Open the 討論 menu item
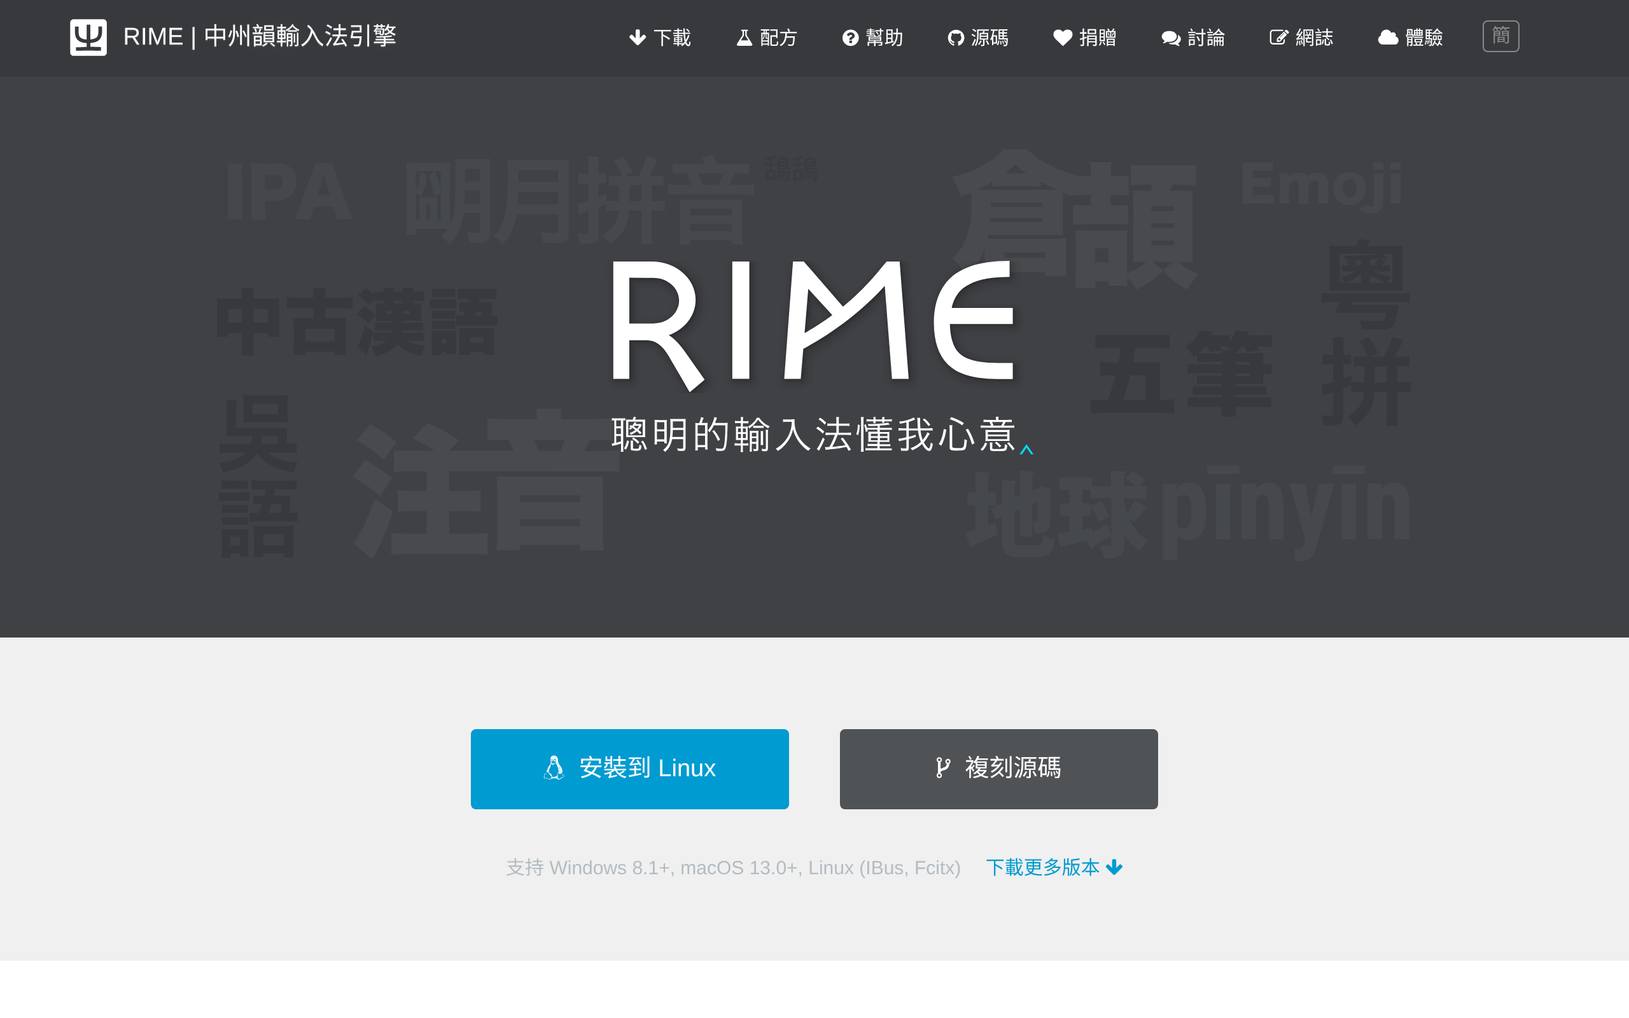The width and height of the screenshot is (1629, 1018). 1194,38
